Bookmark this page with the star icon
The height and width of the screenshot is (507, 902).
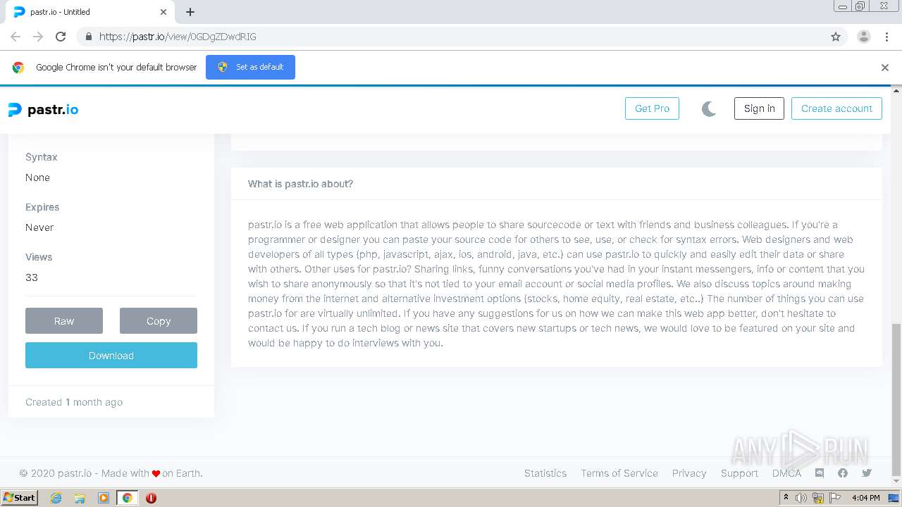(x=836, y=37)
